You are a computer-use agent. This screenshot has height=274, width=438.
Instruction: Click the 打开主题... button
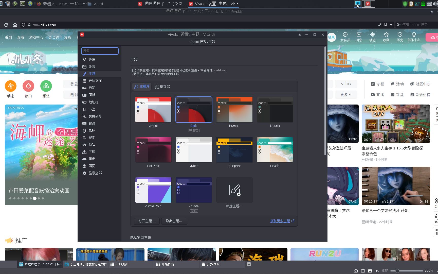(x=147, y=221)
